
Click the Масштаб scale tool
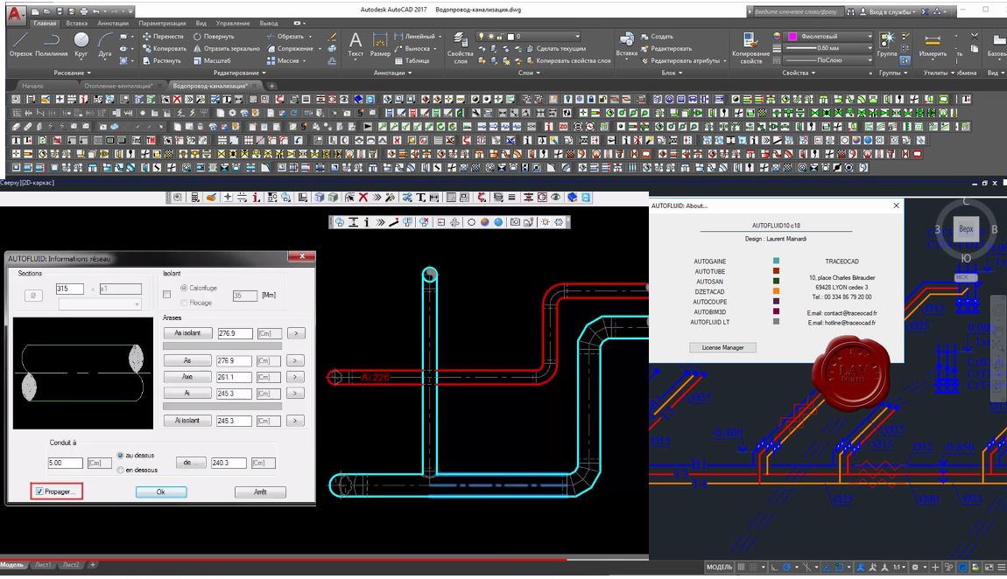click(x=212, y=61)
